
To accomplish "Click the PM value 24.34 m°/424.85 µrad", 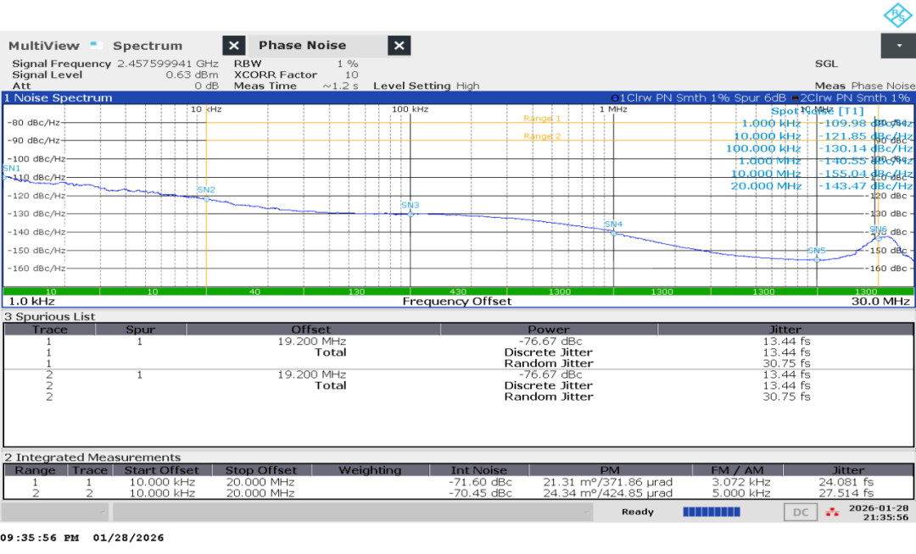I will tap(607, 493).
